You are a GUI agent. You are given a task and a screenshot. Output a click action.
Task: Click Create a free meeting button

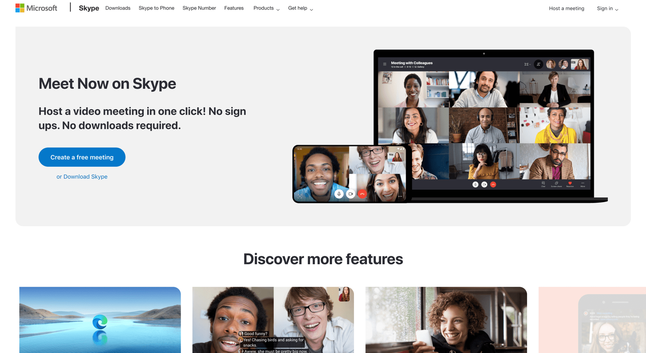coord(82,157)
